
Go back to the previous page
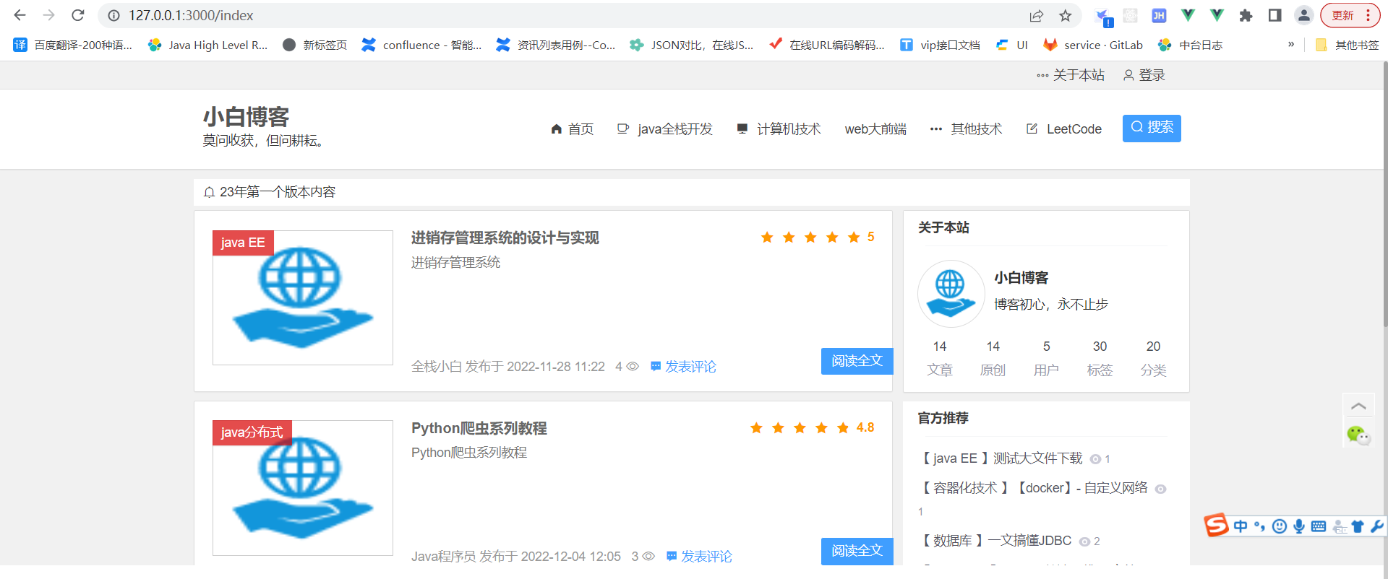[20, 15]
